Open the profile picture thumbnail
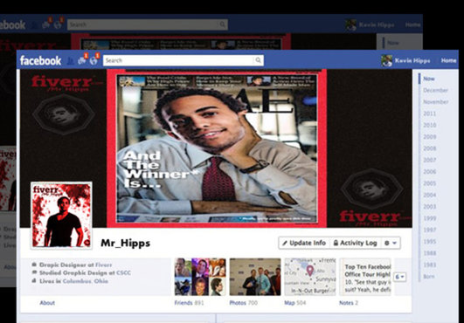This screenshot has width=464, height=323. click(x=61, y=215)
